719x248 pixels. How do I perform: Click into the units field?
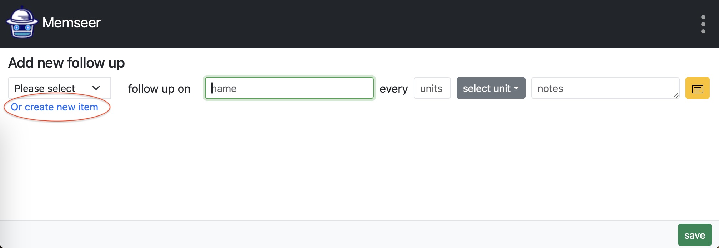[x=432, y=88]
